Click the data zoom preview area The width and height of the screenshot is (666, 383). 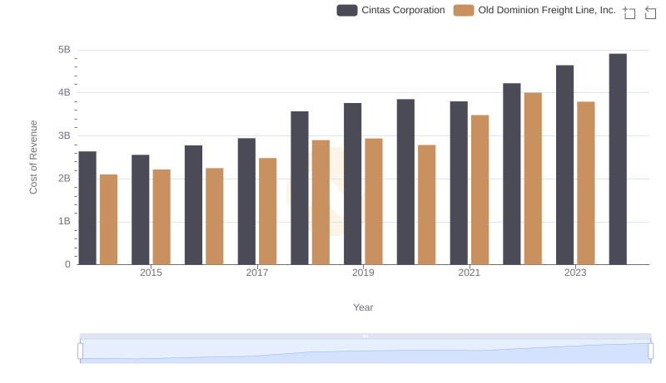point(365,351)
